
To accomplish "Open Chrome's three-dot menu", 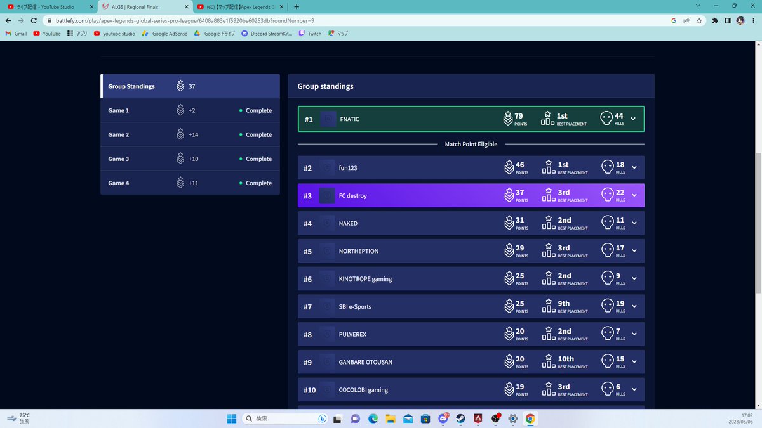I will (754, 20).
